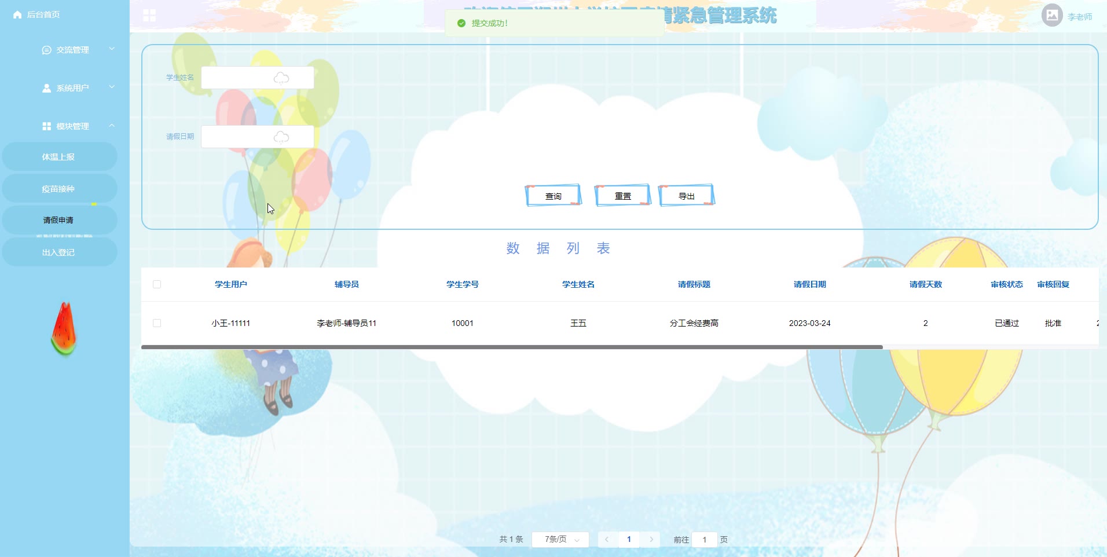This screenshot has width=1107, height=557.
Task: Open the 疫苗接种 menu item
Action: click(x=59, y=189)
